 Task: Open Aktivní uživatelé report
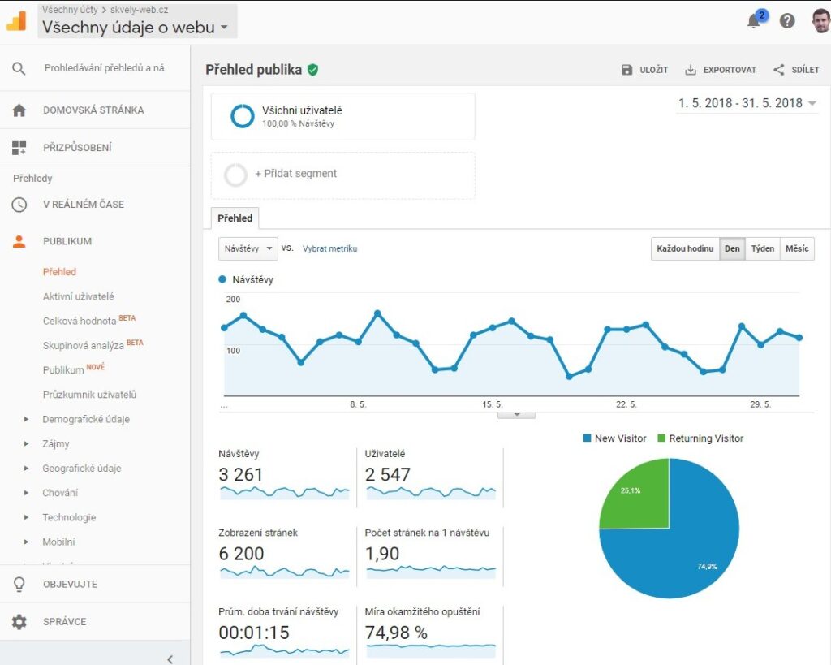(79, 296)
